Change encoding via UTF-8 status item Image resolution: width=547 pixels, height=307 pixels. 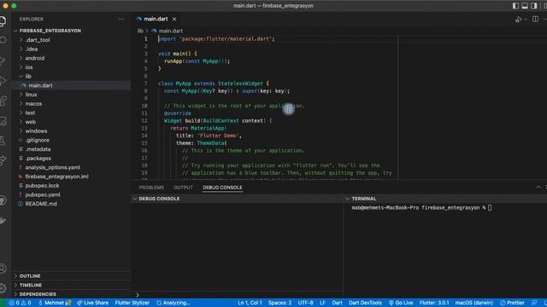coord(305,303)
